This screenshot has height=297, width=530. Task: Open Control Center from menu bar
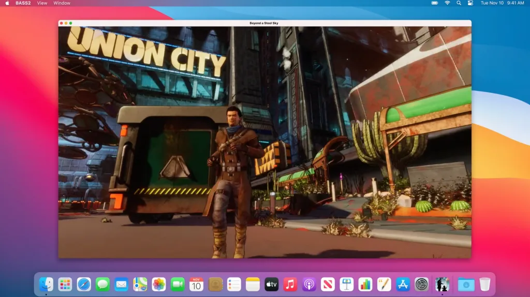click(x=470, y=3)
